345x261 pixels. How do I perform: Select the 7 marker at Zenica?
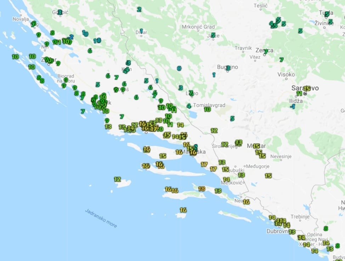coord(265,52)
